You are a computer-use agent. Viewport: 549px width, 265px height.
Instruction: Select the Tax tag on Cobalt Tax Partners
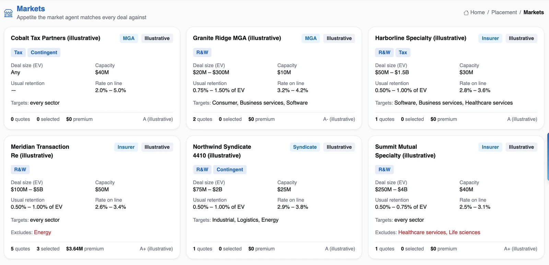coord(18,52)
